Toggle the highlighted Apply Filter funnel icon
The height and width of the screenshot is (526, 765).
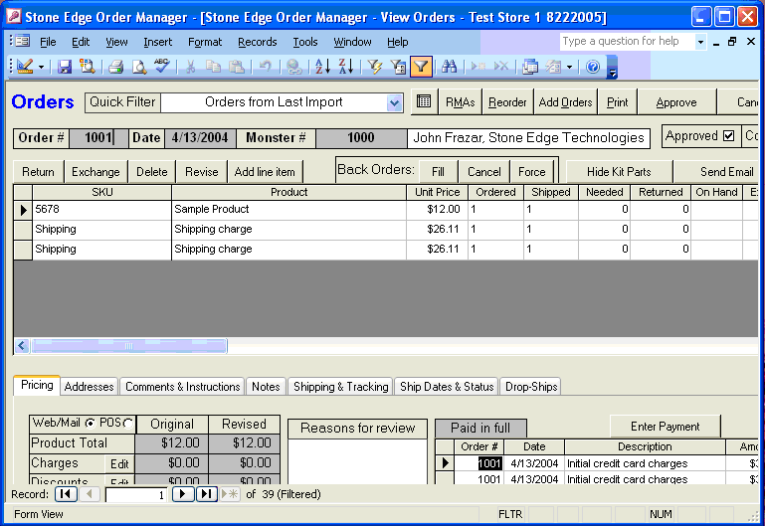pos(421,67)
